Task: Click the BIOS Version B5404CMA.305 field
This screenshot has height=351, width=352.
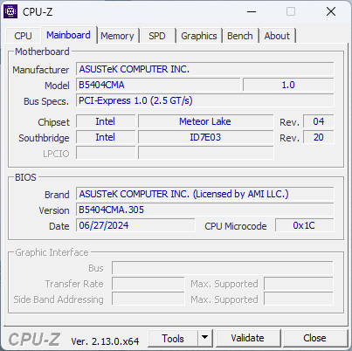Action: pos(205,210)
